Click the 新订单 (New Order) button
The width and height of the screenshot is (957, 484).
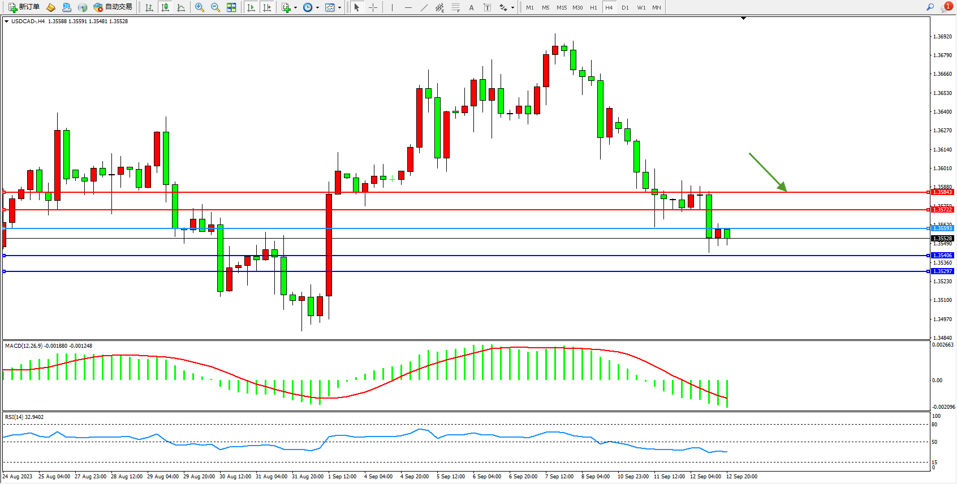(24, 7)
